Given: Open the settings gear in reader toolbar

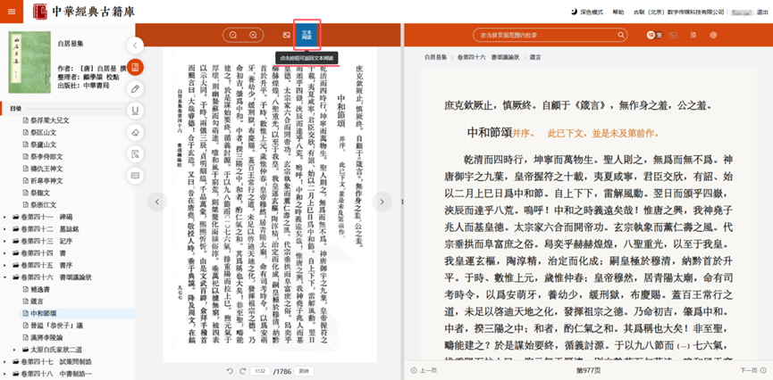Looking at the screenshot, I should (713, 35).
